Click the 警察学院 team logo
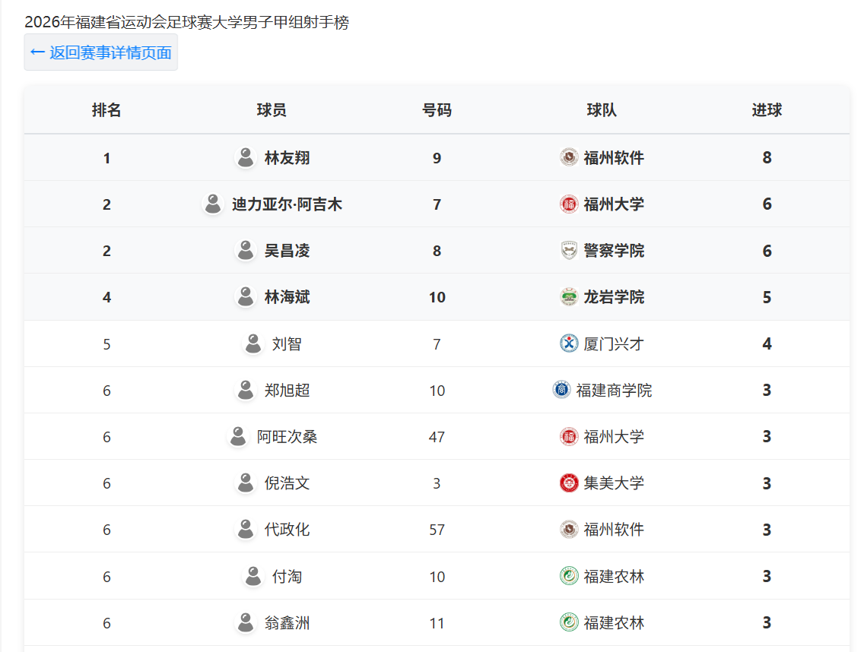The image size is (864, 652). tap(569, 250)
